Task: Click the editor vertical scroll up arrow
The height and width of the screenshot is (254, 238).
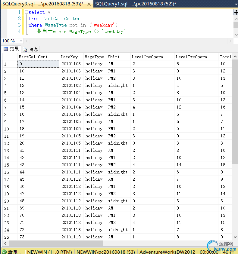Action: pyautogui.click(x=236, y=19)
